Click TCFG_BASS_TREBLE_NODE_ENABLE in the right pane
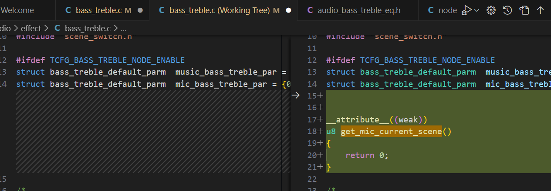Screen dimensions: 551x191 click(427, 60)
